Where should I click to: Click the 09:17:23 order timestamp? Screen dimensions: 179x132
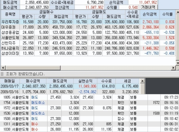tap(171, 97)
